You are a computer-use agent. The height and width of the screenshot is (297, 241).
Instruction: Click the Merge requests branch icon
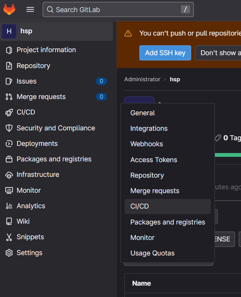[9, 97]
